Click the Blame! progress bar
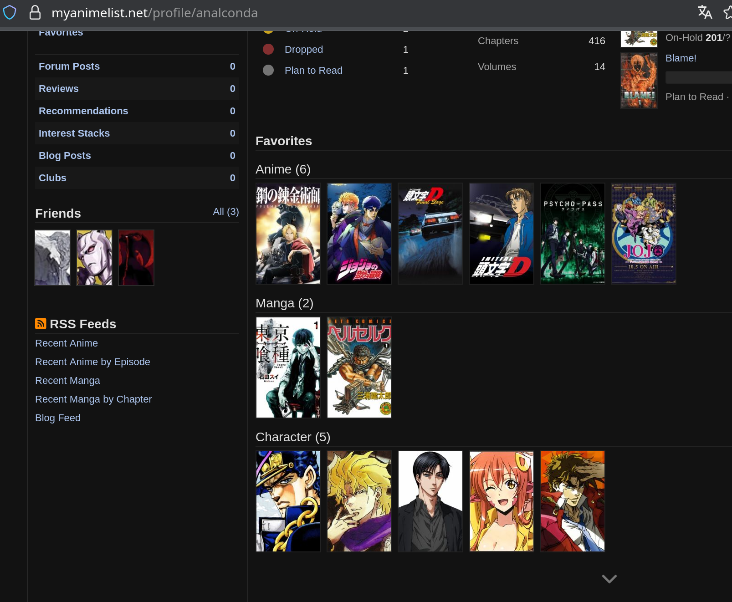Viewport: 732px width, 602px height. [x=699, y=77]
